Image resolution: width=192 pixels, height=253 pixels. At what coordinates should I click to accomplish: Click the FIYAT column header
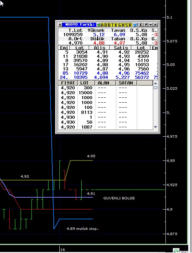(x=68, y=83)
